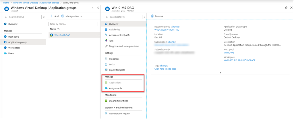Image resolution: width=294 pixels, height=119 pixels.
Task: Click here to add tags link
Action: point(165,69)
